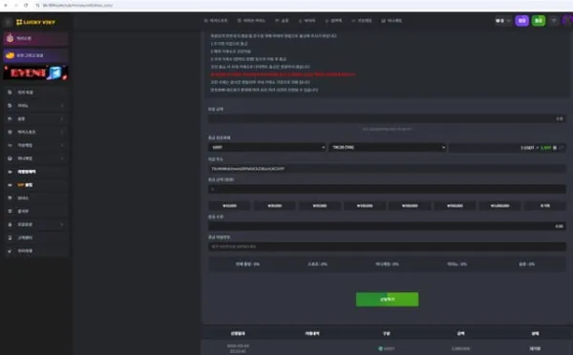Click the browser back arrow
573x355 pixels.
coord(6,5)
